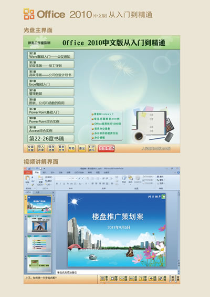Select slide 3 thumbnail with colored bars

[39, 244]
